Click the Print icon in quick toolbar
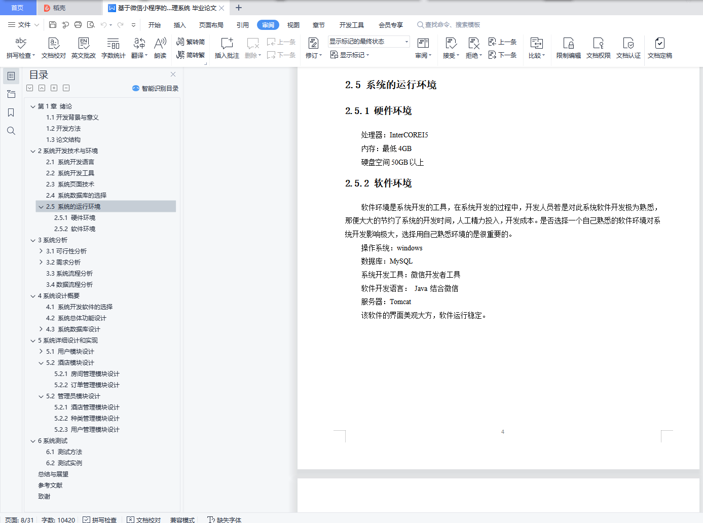 78,24
